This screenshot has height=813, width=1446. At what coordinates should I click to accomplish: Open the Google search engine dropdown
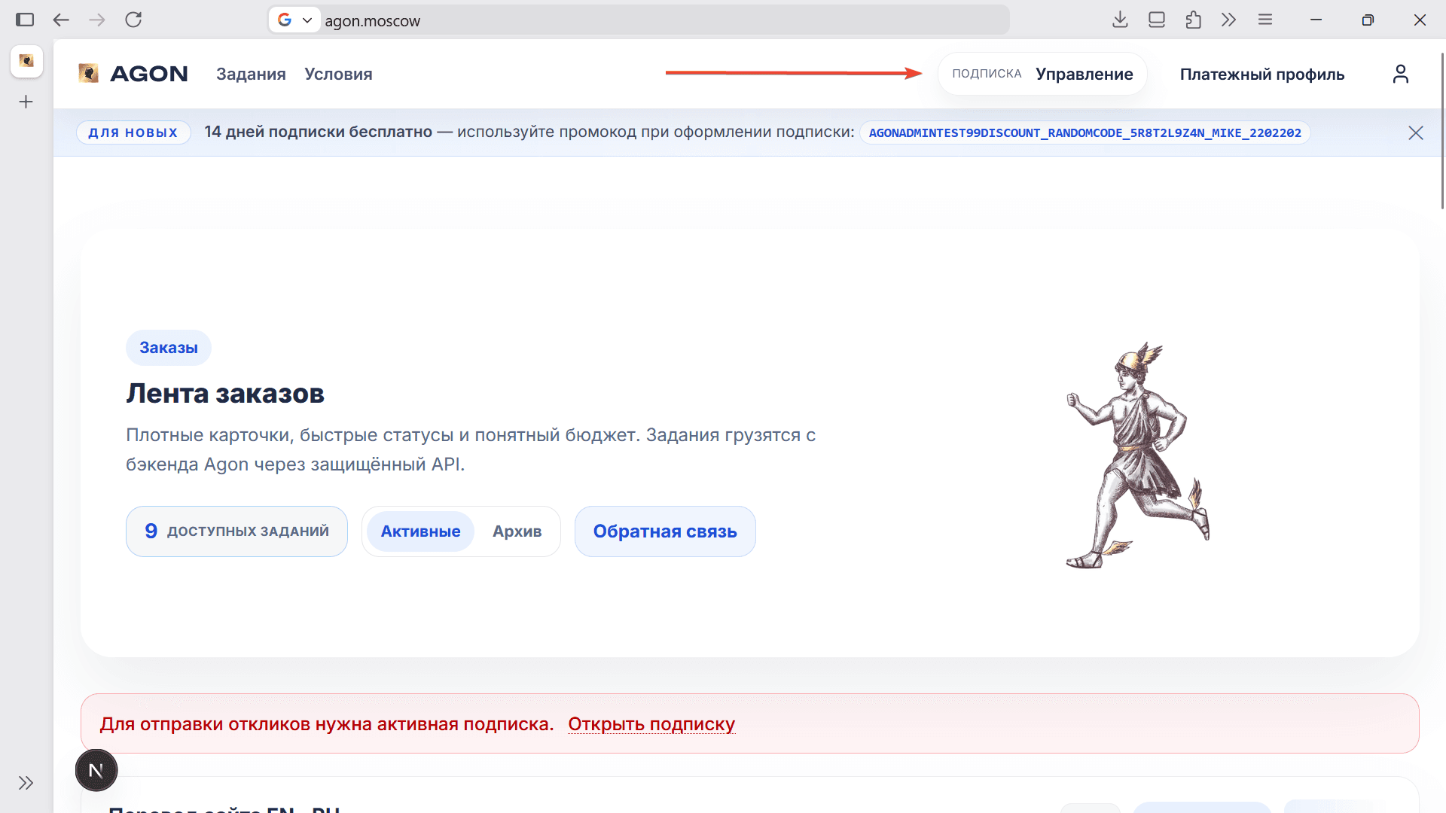click(x=294, y=20)
